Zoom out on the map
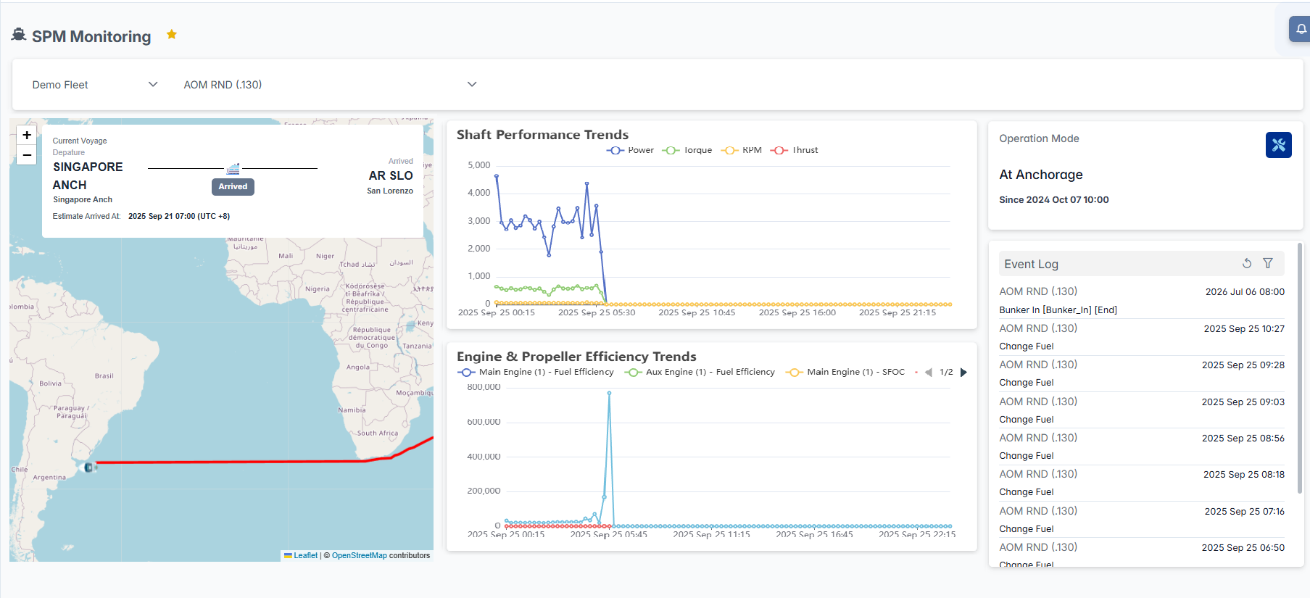Viewport: 1310px width, 598px height. click(27, 154)
